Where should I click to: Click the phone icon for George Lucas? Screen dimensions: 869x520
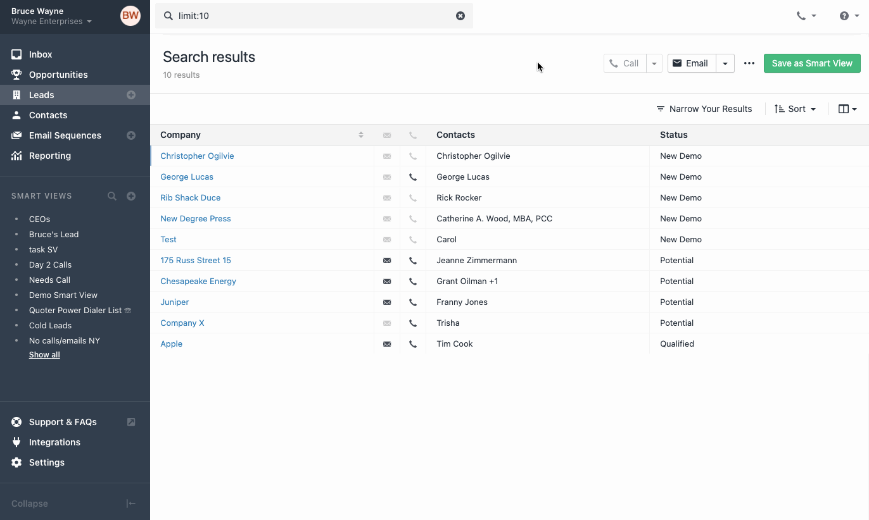pyautogui.click(x=413, y=177)
